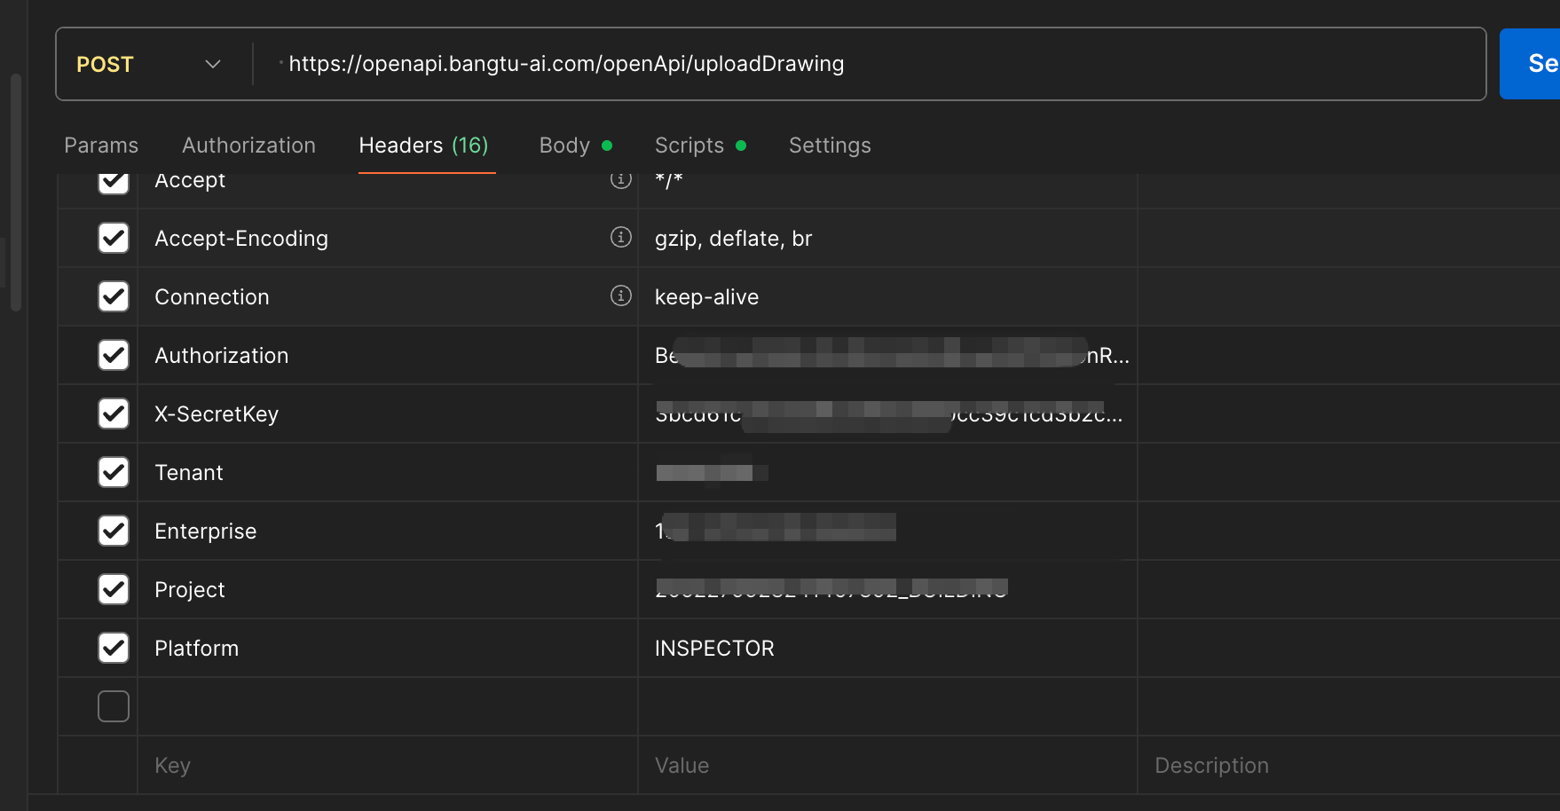Screen dimensions: 1560x811
Task: Uncheck the Accept-Encoding header checkbox
Action: click(x=114, y=238)
